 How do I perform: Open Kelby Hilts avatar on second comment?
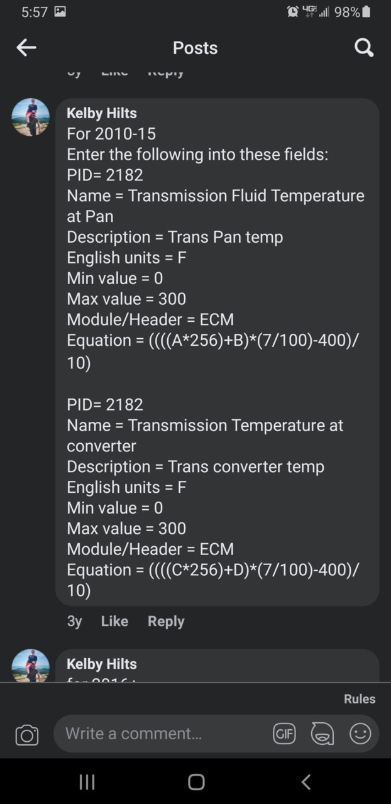coord(30,666)
